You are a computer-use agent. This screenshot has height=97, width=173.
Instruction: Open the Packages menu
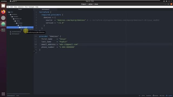(x=31, y=7)
